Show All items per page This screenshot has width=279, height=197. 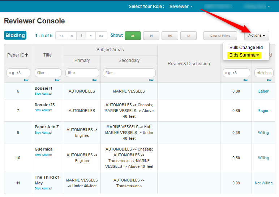(x=188, y=36)
